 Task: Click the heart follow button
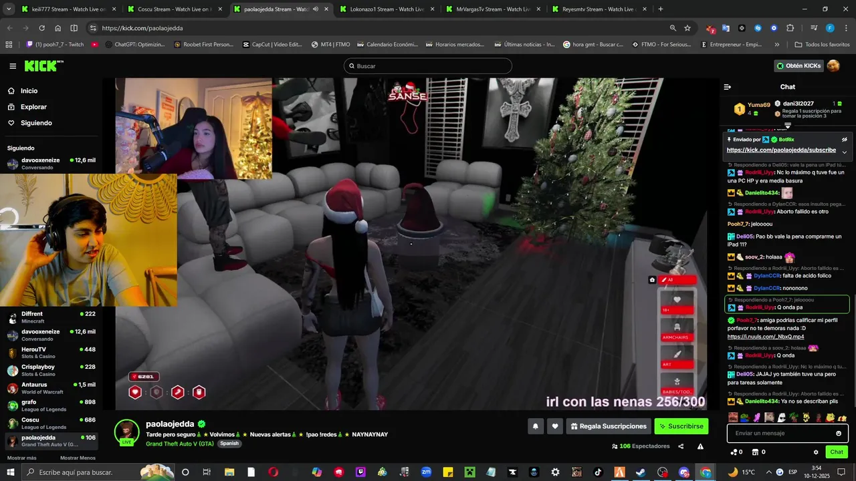pyautogui.click(x=555, y=426)
